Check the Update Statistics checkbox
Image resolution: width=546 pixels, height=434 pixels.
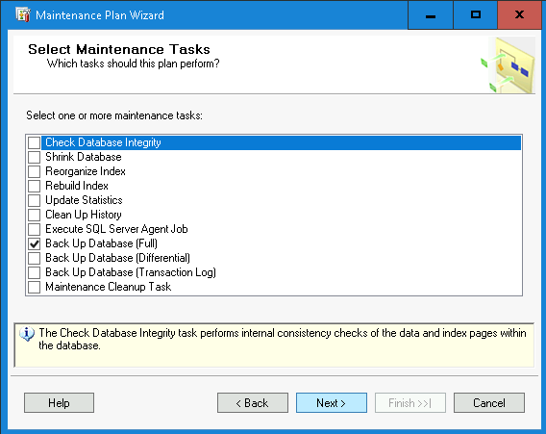(35, 200)
